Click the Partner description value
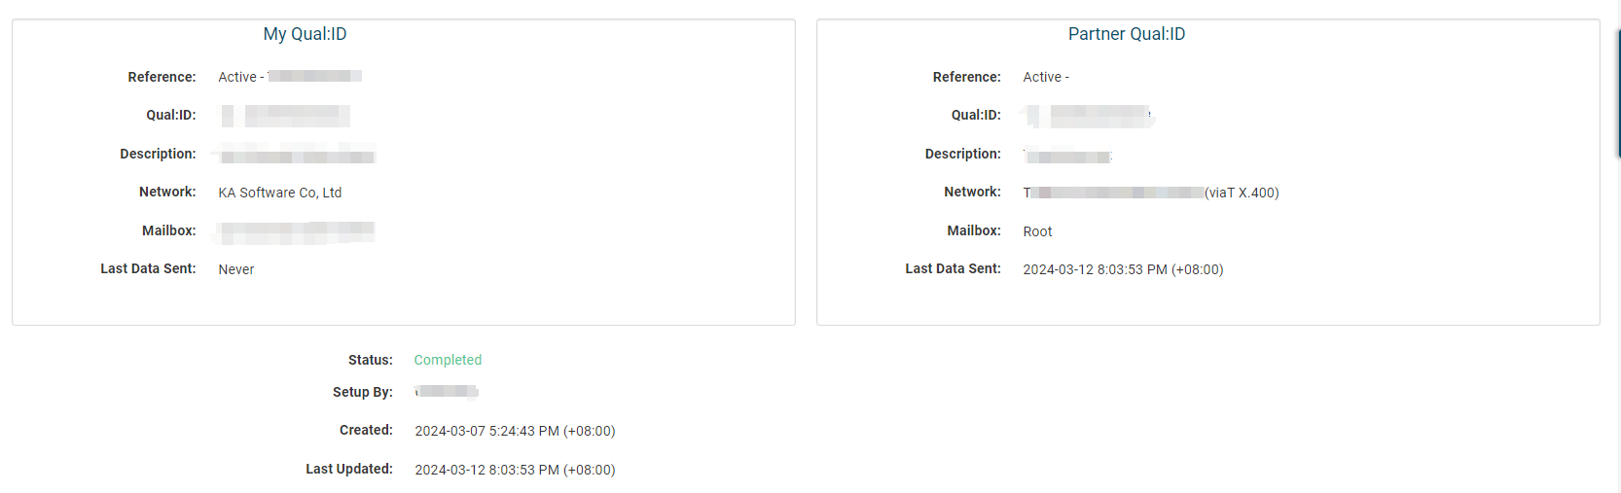 [1068, 156]
